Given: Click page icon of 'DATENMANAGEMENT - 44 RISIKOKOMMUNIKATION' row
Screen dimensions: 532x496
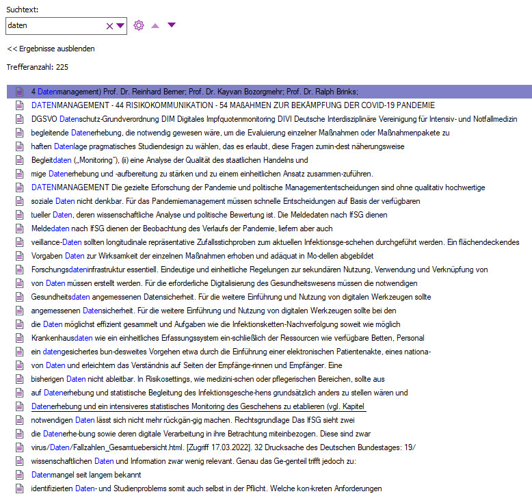Looking at the screenshot, I should 20,105.
